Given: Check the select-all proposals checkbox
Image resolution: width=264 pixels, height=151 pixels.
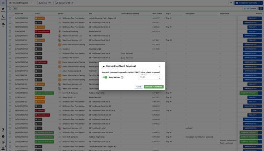Looking at the screenshot, I should (x=10, y=8).
